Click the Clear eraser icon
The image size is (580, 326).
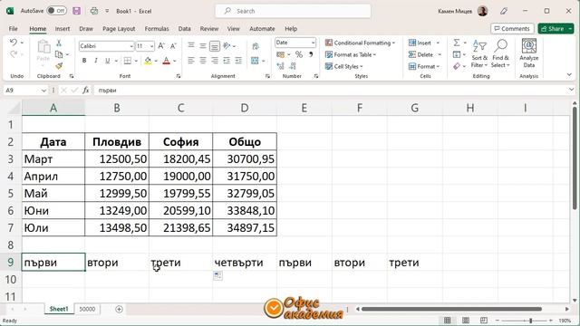pyautogui.click(x=457, y=66)
